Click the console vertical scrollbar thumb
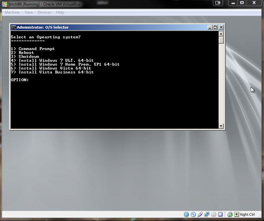Viewport: 264px width, 221px height. pyautogui.click(x=221, y=40)
